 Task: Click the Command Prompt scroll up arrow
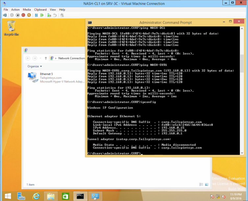242,29
